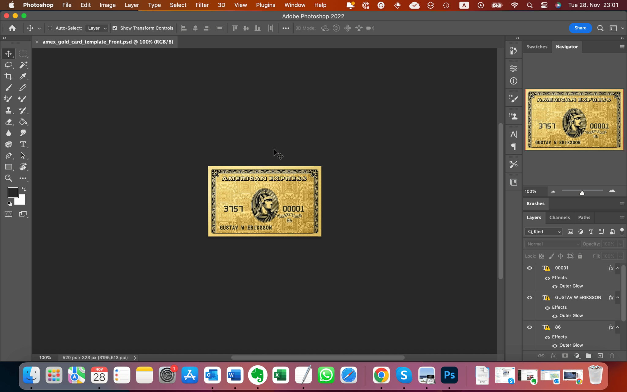This screenshot has width=627, height=392.
Task: Collapse the 86 layer effects list
Action: 618,327
